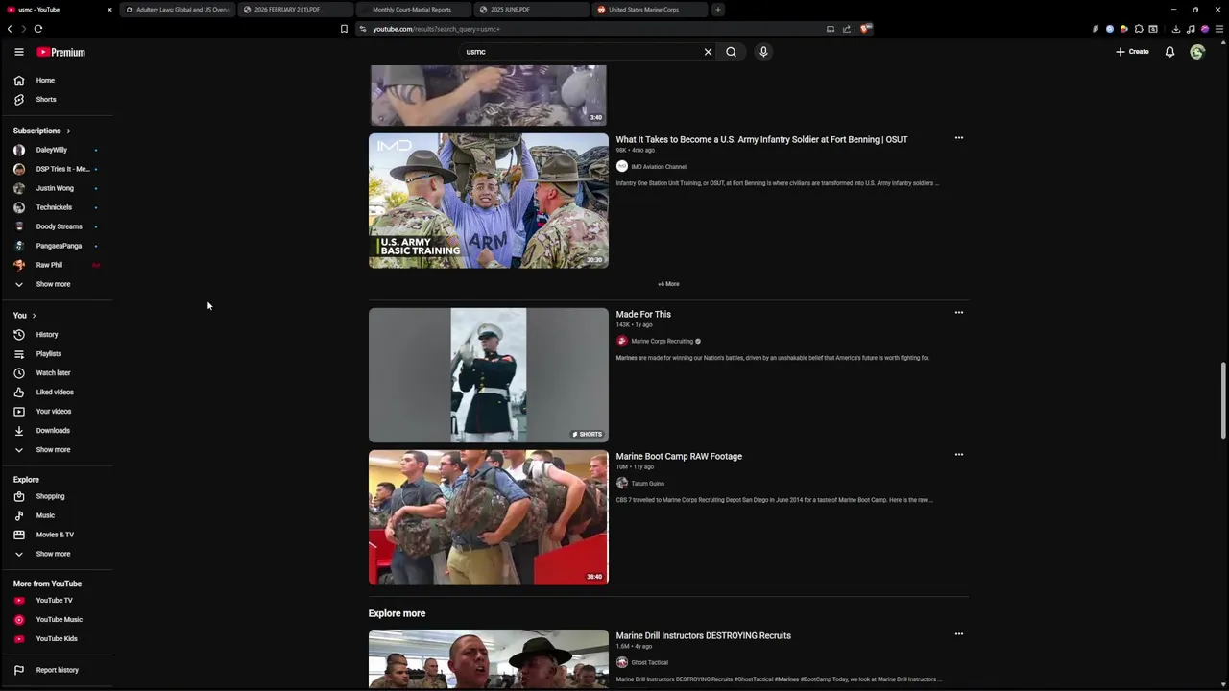Open the account avatar menu

click(1197, 52)
